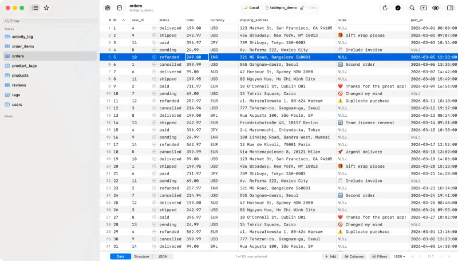Follow foreign key arrow in row id 9
The image size is (458, 261).
(x=154, y=86)
